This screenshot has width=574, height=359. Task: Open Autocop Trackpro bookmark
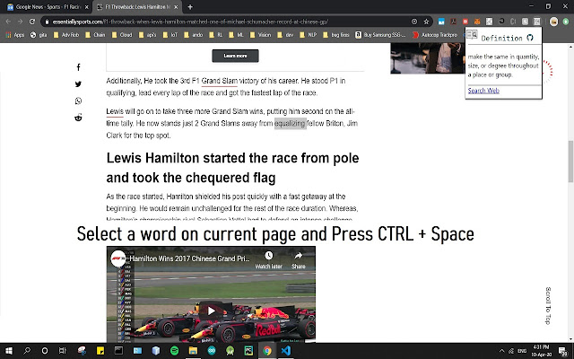point(435,35)
